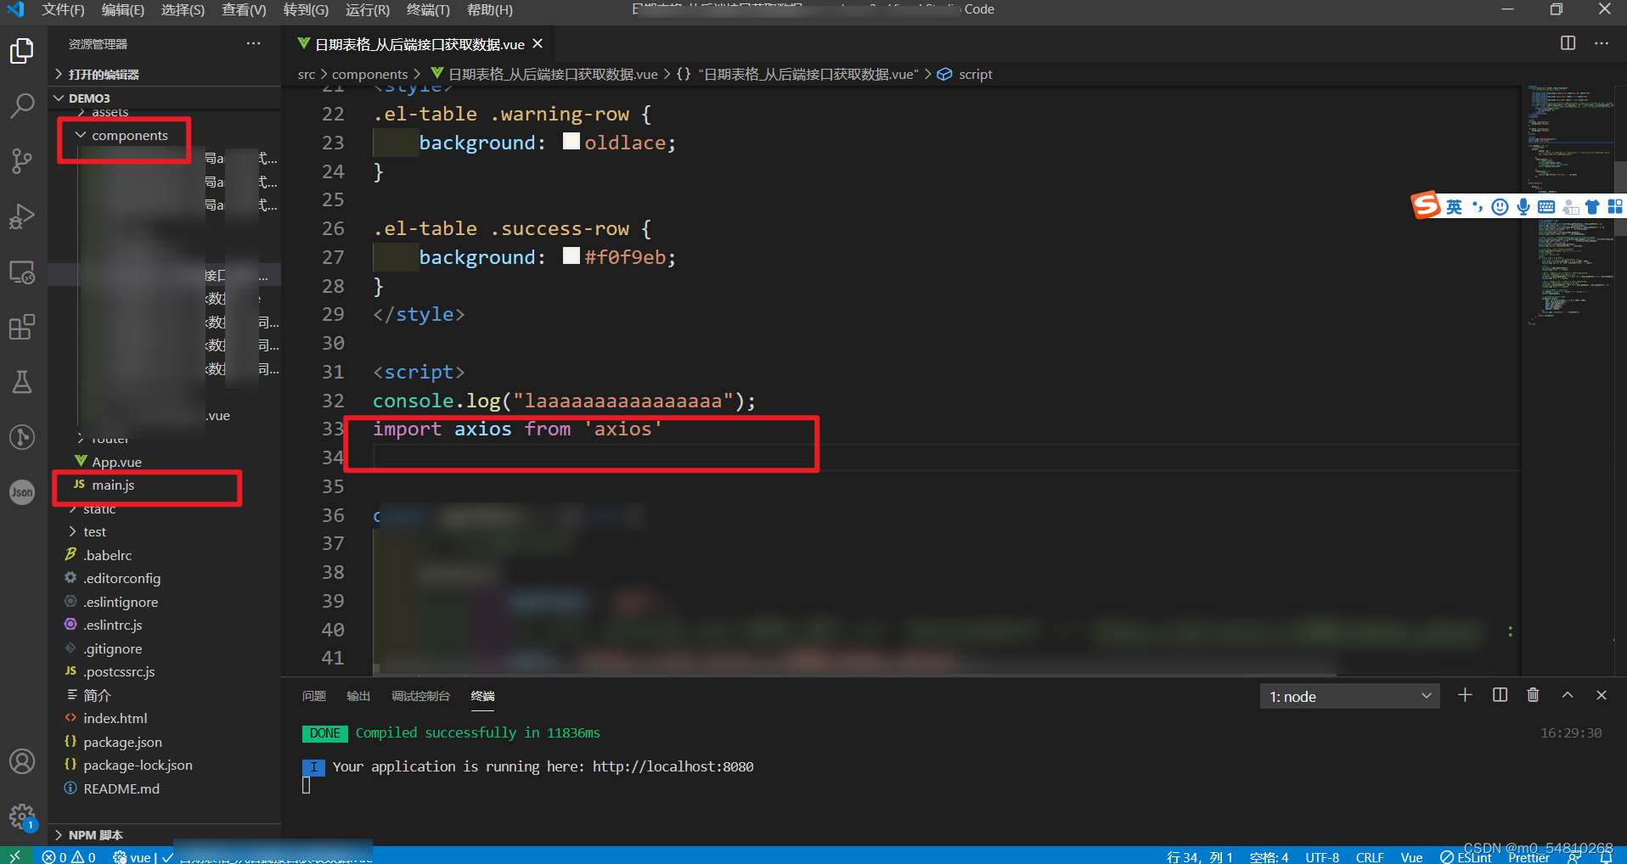1627x864 pixels.
Task: Open the 运行(R) menu
Action: (x=368, y=9)
